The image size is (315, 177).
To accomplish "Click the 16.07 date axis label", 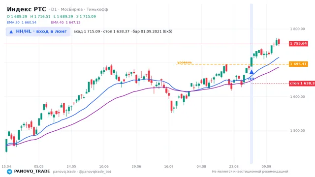I will coord(169,167).
